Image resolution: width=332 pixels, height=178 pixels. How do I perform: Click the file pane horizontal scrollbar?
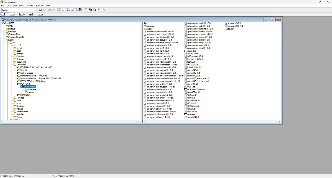212,122
